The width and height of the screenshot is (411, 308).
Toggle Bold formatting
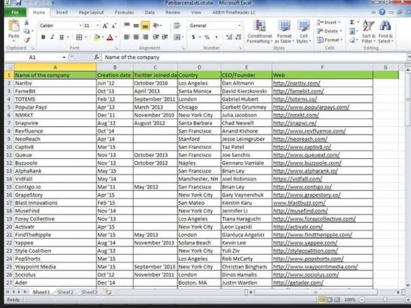point(43,37)
